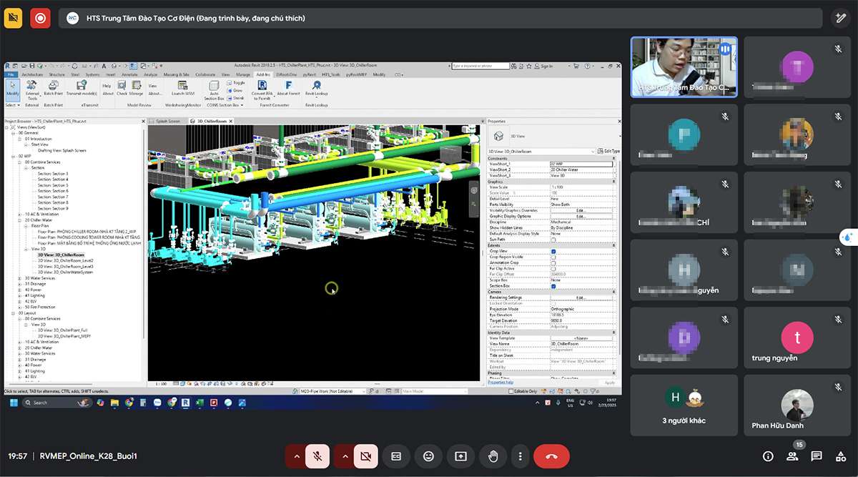The height and width of the screenshot is (477, 858).
Task: Open the meeting effects wand icon
Action: (842, 19)
